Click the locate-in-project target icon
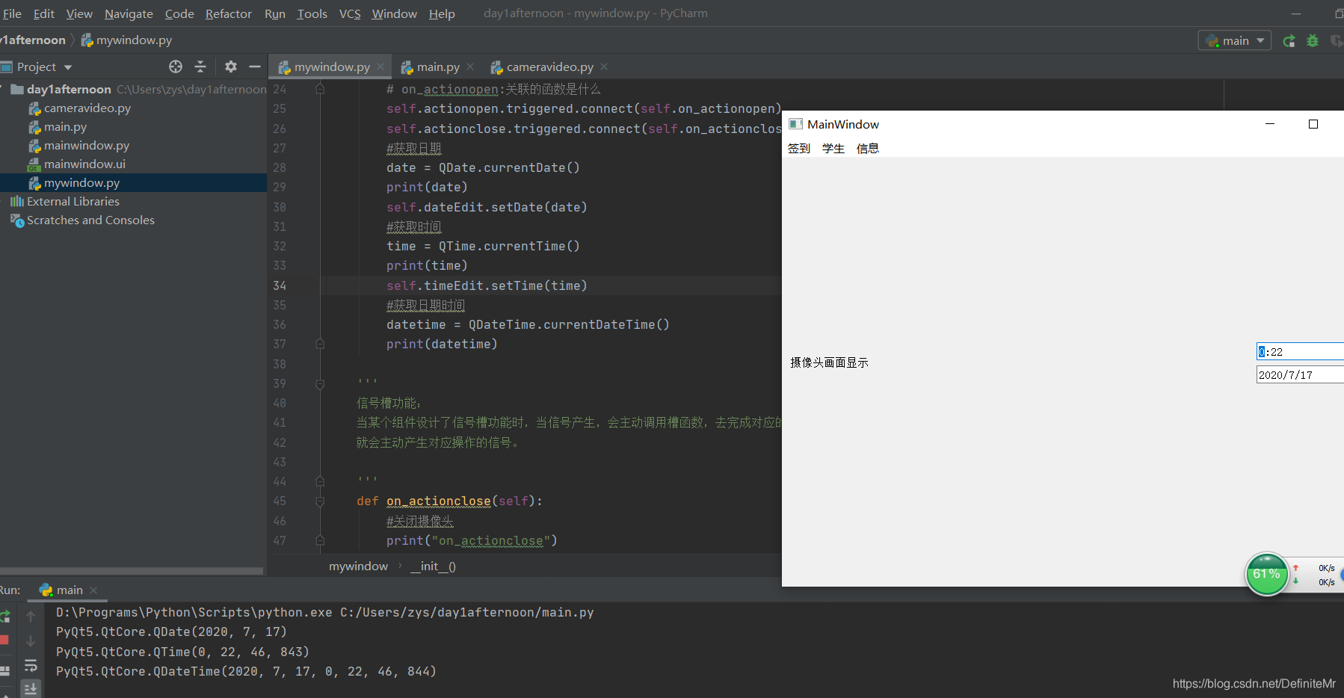1344x698 pixels. pos(176,67)
